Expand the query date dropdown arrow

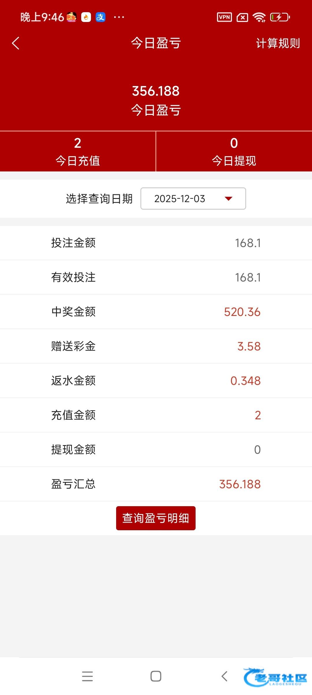coord(229,199)
